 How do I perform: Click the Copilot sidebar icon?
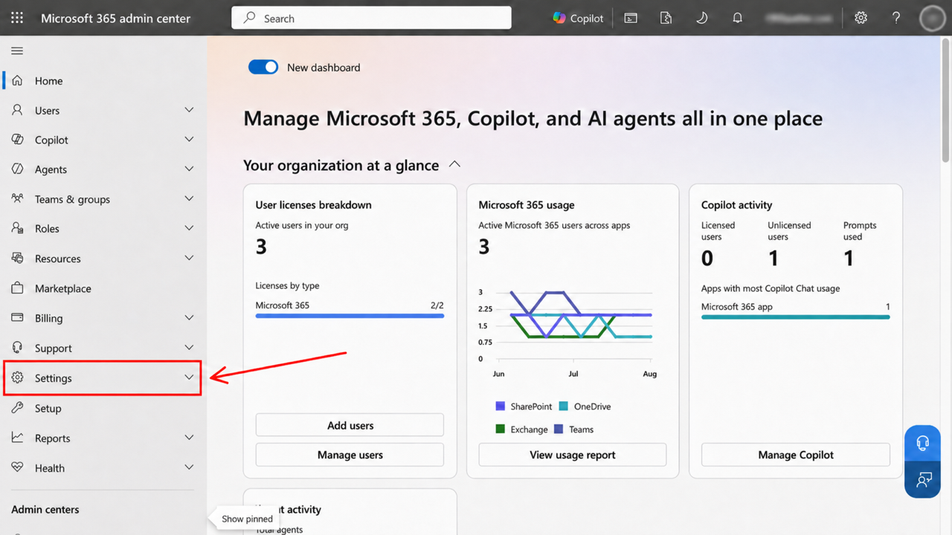coord(18,140)
